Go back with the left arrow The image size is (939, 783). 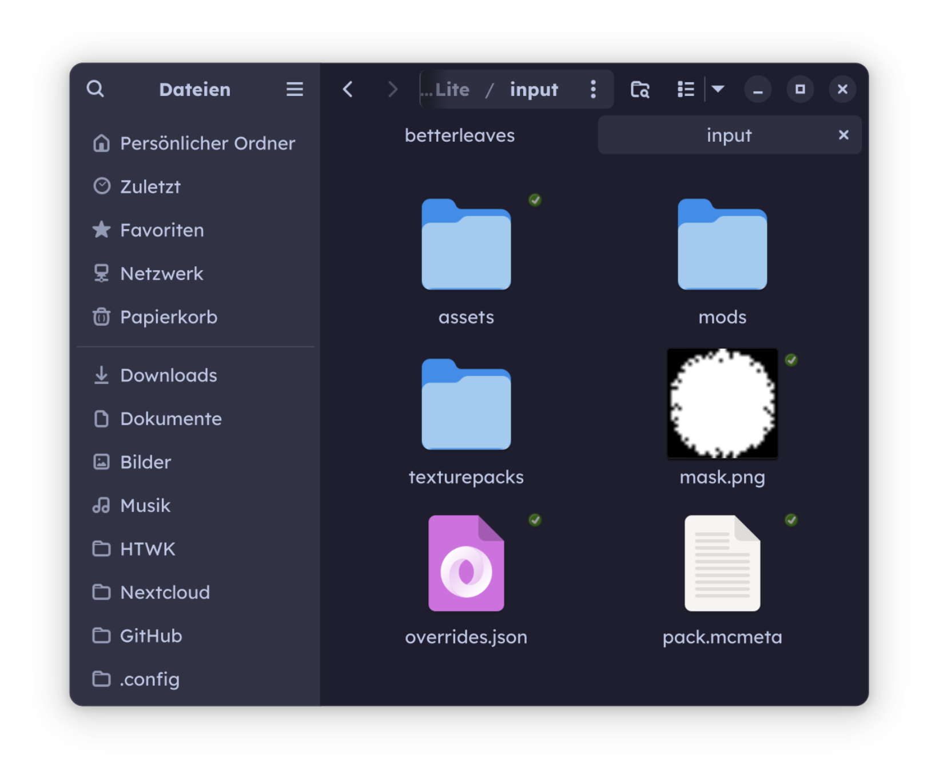(348, 89)
